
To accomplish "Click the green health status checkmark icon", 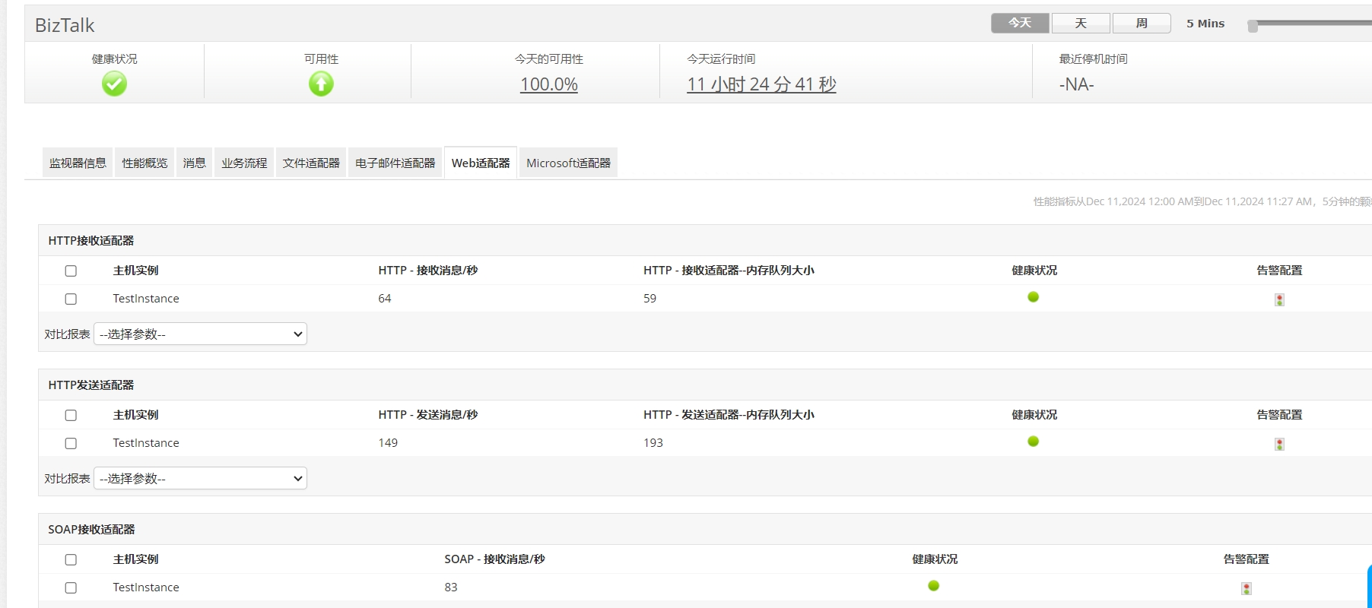I will 114,84.
